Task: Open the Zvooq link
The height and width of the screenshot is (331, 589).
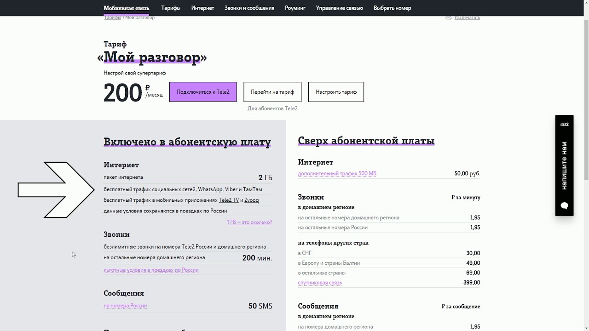Action: 251,200
